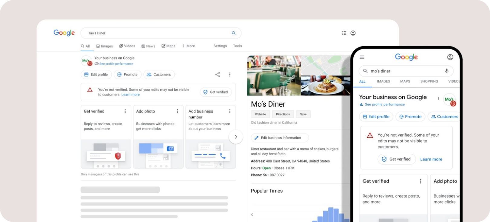Tap the microphone icon in phone search bar

pyautogui.click(x=446, y=71)
